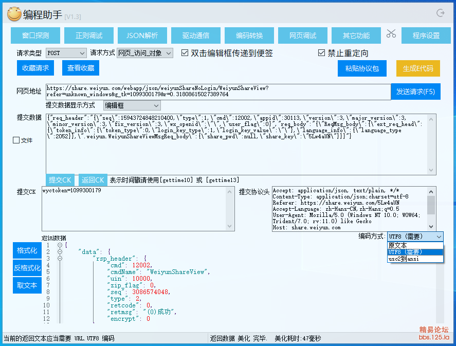Screen dimensions: 456x346
Task: Click the 粘贴协议包 button
Action: [x=362, y=68]
